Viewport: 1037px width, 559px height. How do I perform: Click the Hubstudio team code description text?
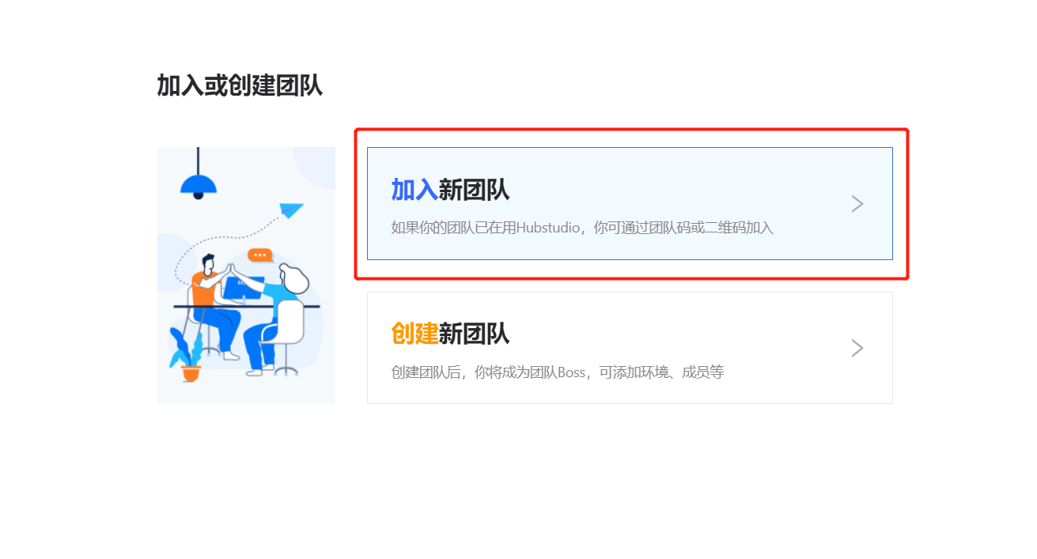point(582,229)
